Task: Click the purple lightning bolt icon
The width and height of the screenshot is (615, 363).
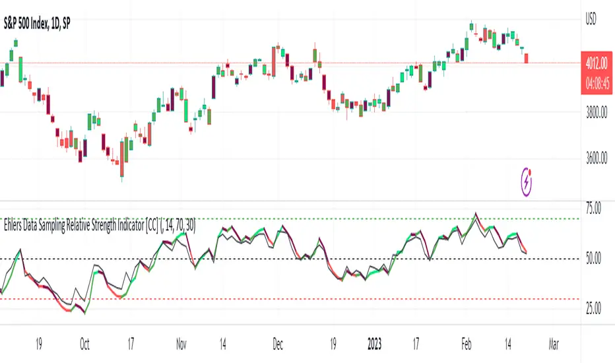Action: [x=527, y=181]
